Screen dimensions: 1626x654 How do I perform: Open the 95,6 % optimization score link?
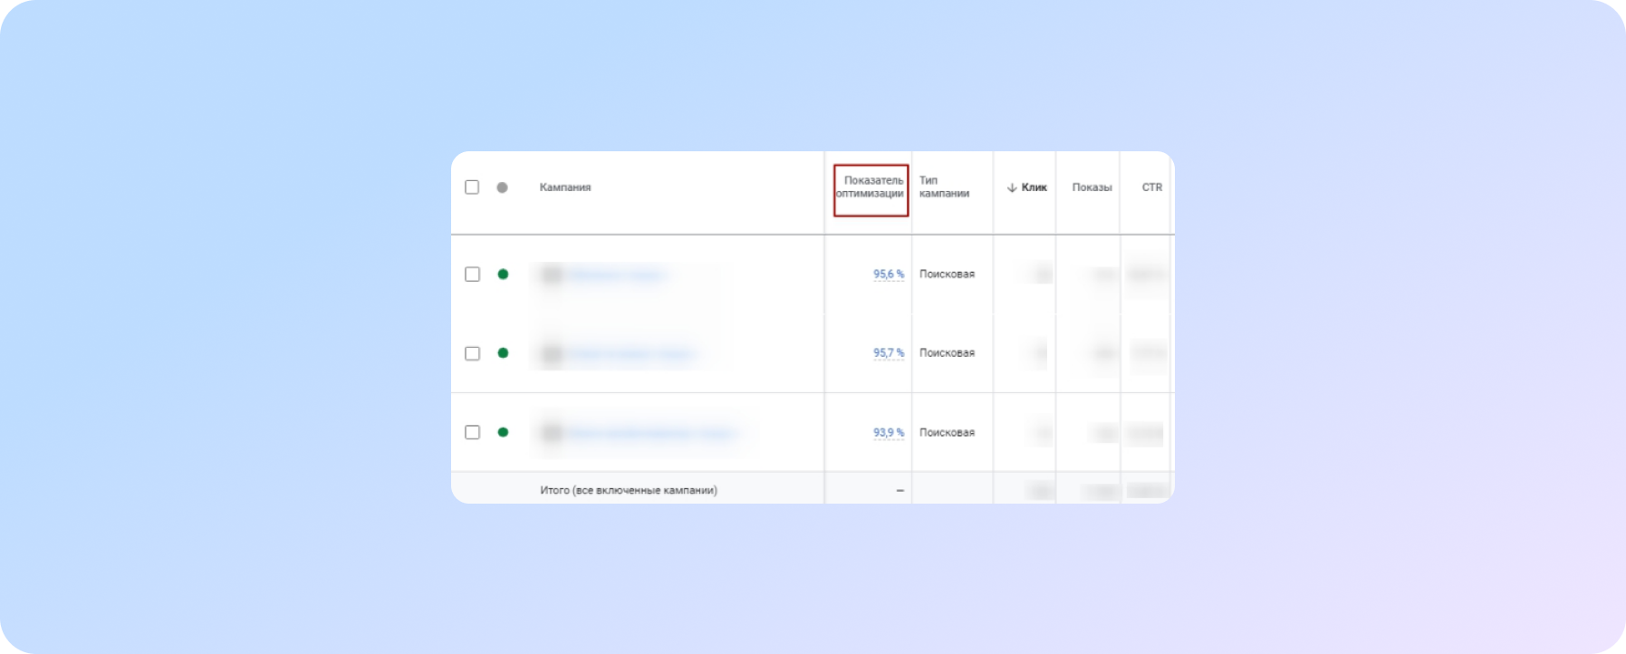(889, 274)
